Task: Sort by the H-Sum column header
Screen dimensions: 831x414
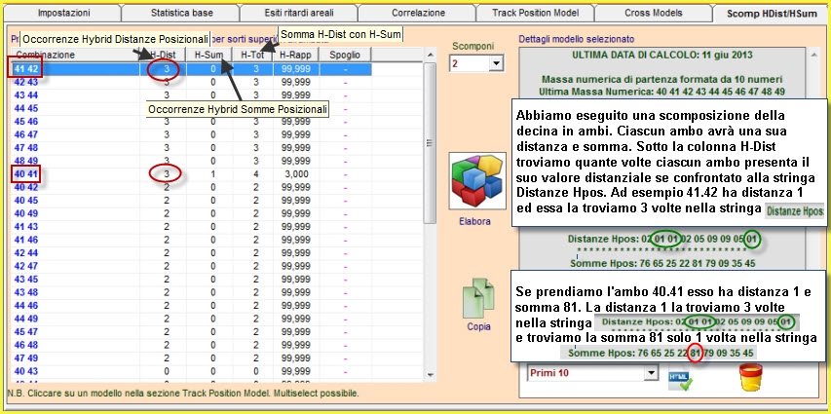Action: (209, 55)
